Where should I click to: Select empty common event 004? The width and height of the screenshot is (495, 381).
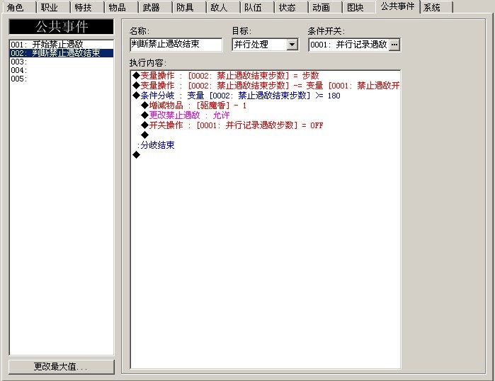pyautogui.click(x=62, y=70)
